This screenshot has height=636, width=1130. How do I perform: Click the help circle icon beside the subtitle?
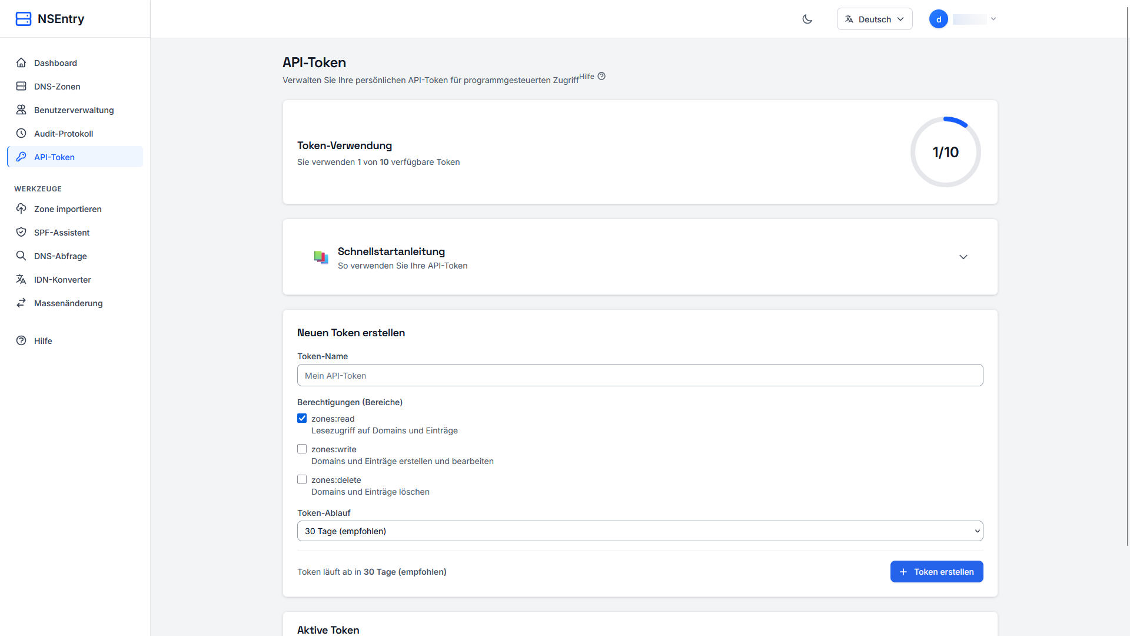[601, 76]
